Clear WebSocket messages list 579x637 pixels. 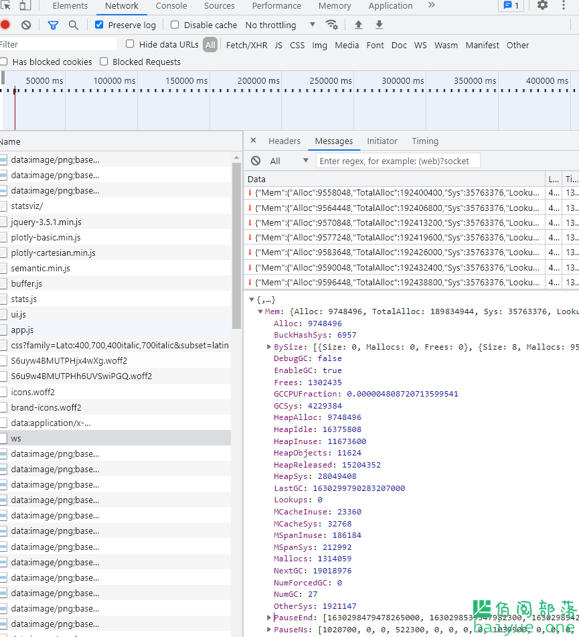256,161
